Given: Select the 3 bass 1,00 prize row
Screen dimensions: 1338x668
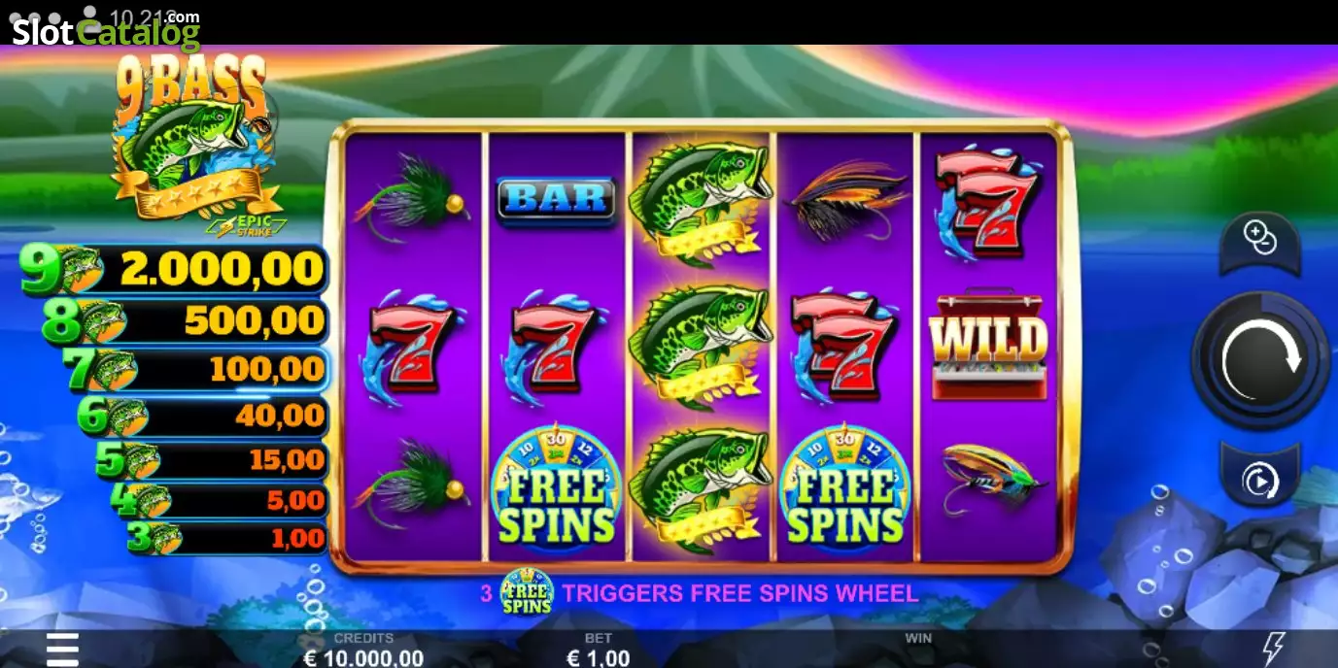Looking at the screenshot, I should [226, 538].
